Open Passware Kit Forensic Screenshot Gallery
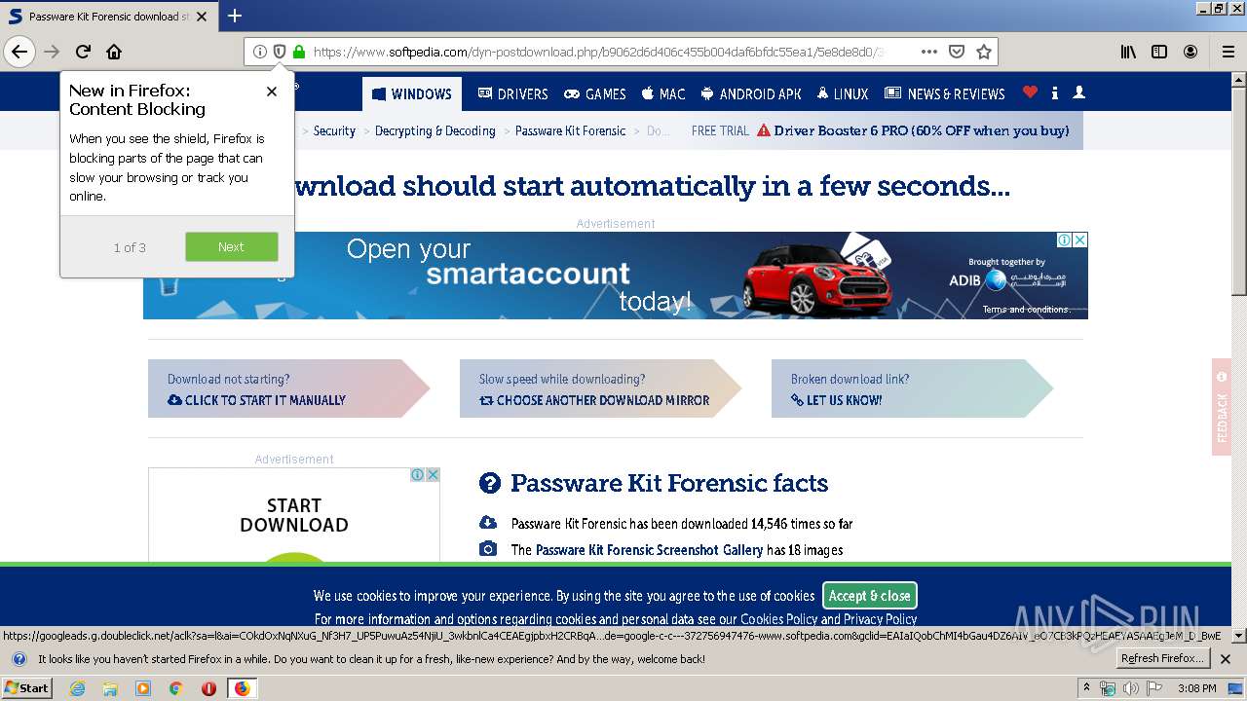This screenshot has height=701, width=1247. (650, 550)
